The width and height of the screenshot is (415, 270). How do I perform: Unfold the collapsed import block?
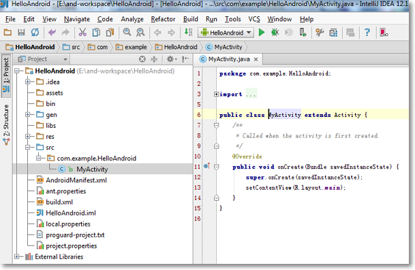216,94
